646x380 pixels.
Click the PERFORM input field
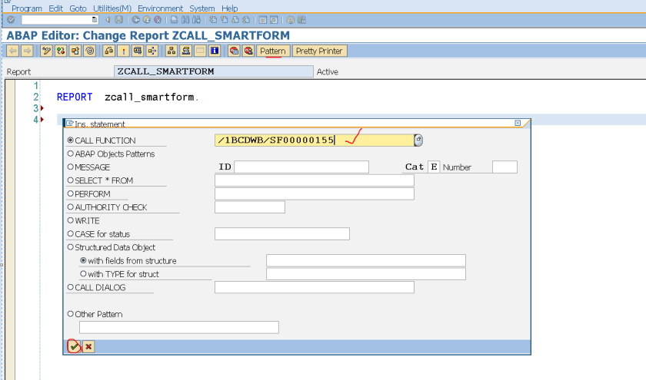pos(314,193)
